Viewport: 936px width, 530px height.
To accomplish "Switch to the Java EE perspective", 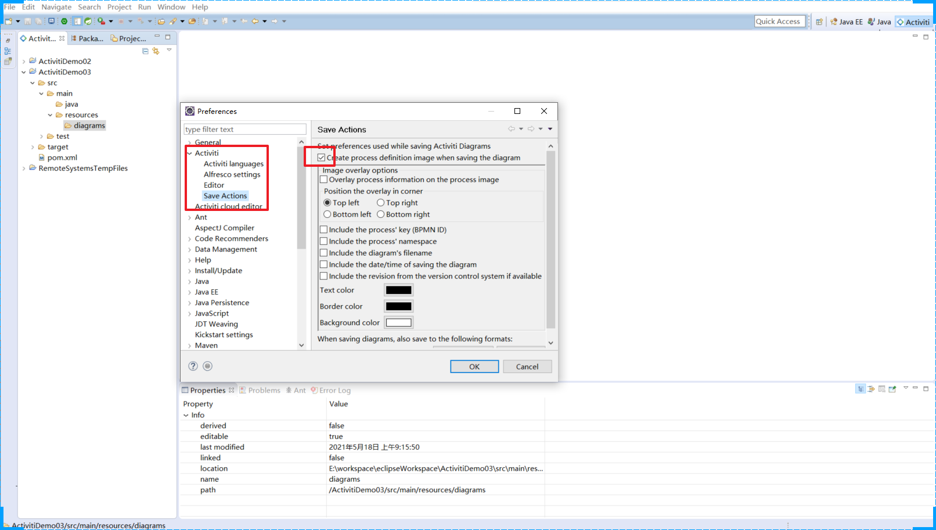I will point(847,22).
